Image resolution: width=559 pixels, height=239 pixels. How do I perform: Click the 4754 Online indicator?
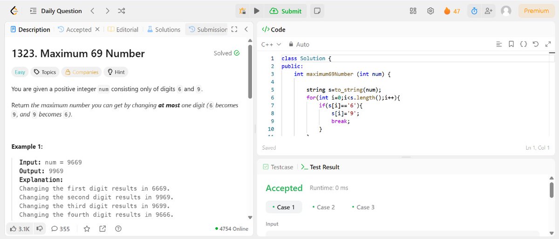[232, 229]
